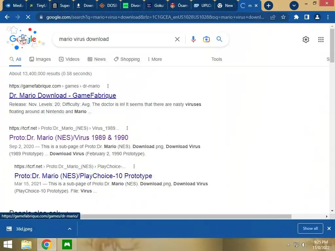Clear the search box with the X
This screenshot has height=251, width=335.
tap(177, 39)
